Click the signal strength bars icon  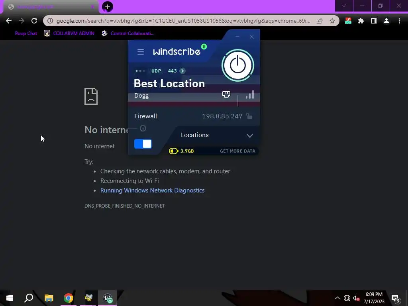click(x=249, y=95)
